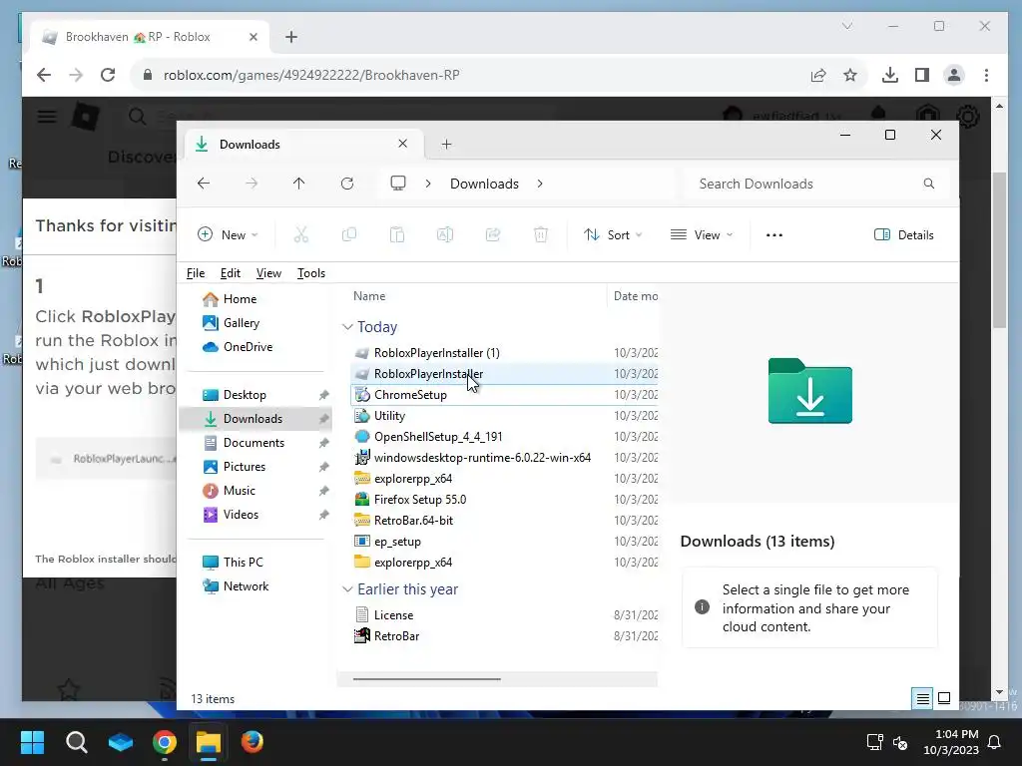Click Explorer's forward arrow button
This screenshot has height=766, width=1022.
252,184
